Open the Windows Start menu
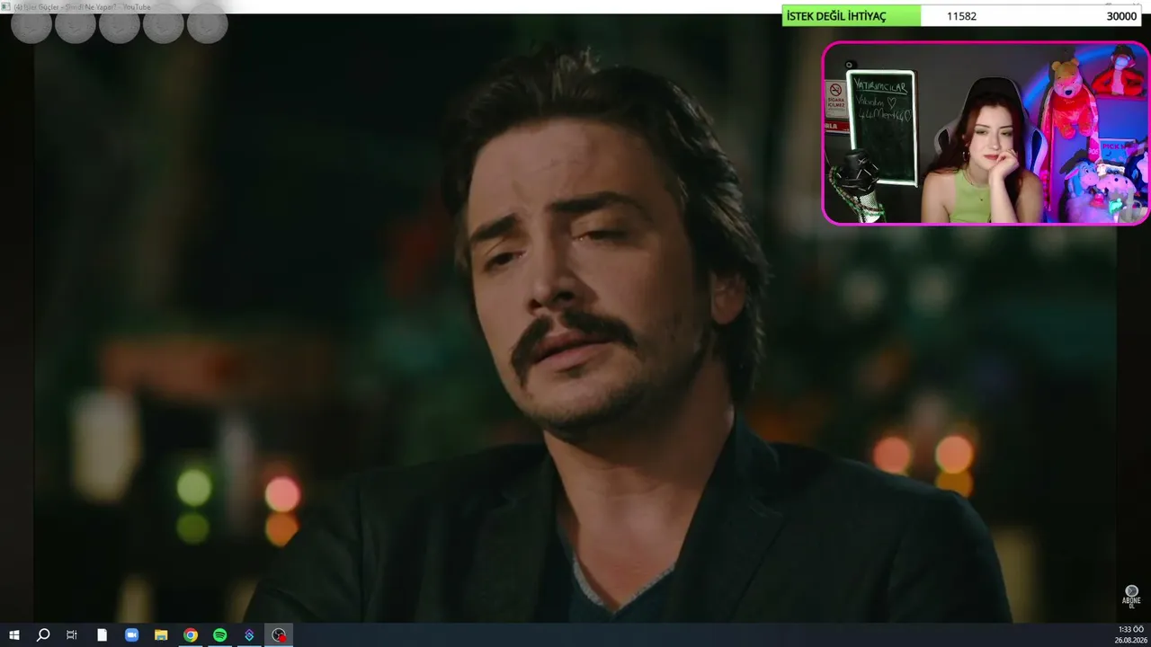The image size is (1151, 647). click(14, 635)
